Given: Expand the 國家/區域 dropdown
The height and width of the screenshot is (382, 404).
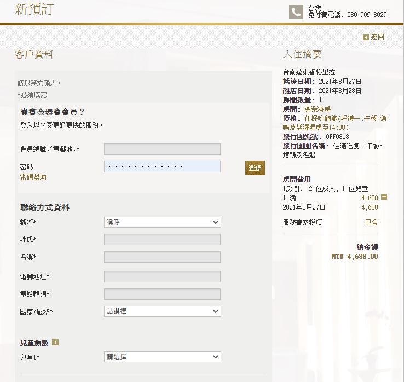Looking at the screenshot, I should 162,311.
